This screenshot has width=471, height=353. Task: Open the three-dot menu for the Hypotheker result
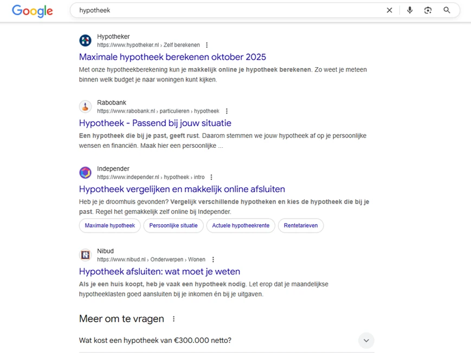(x=207, y=45)
